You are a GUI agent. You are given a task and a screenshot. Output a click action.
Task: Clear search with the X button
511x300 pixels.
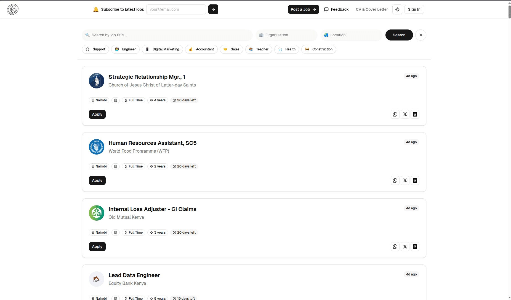[x=421, y=35]
